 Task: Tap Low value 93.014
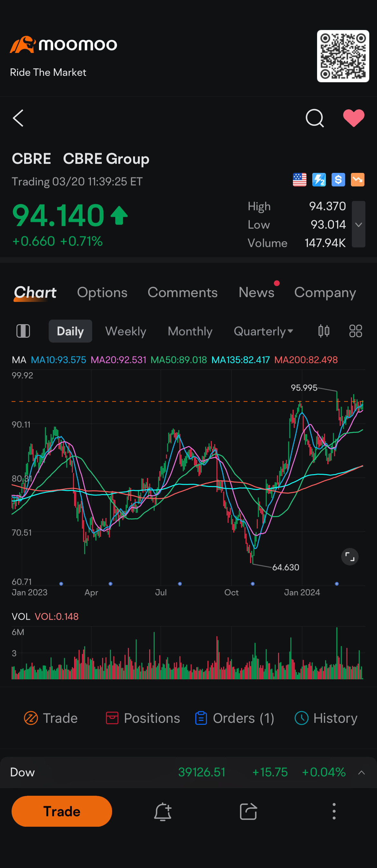[x=328, y=224]
